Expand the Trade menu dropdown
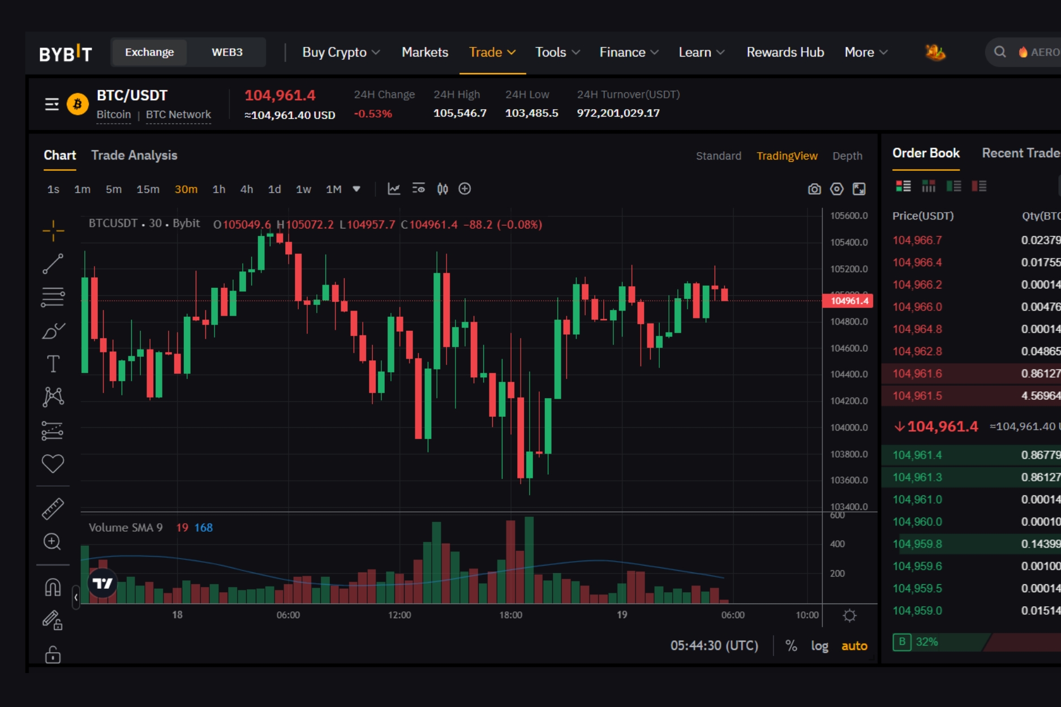Viewport: 1061px width, 707px height. [x=492, y=52]
